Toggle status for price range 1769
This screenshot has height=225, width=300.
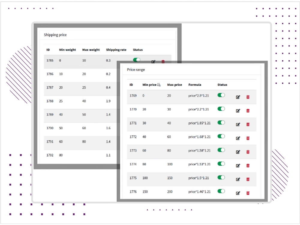[x=221, y=95]
